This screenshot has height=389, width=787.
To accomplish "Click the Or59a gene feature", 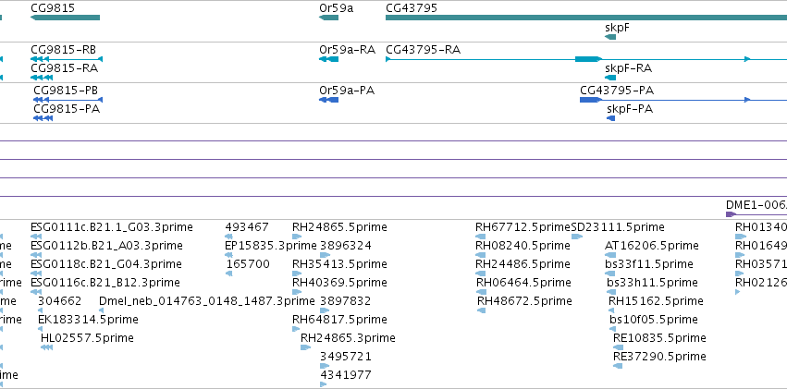I will coord(328,18).
